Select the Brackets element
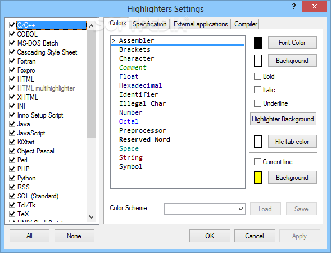 pyautogui.click(x=135, y=49)
